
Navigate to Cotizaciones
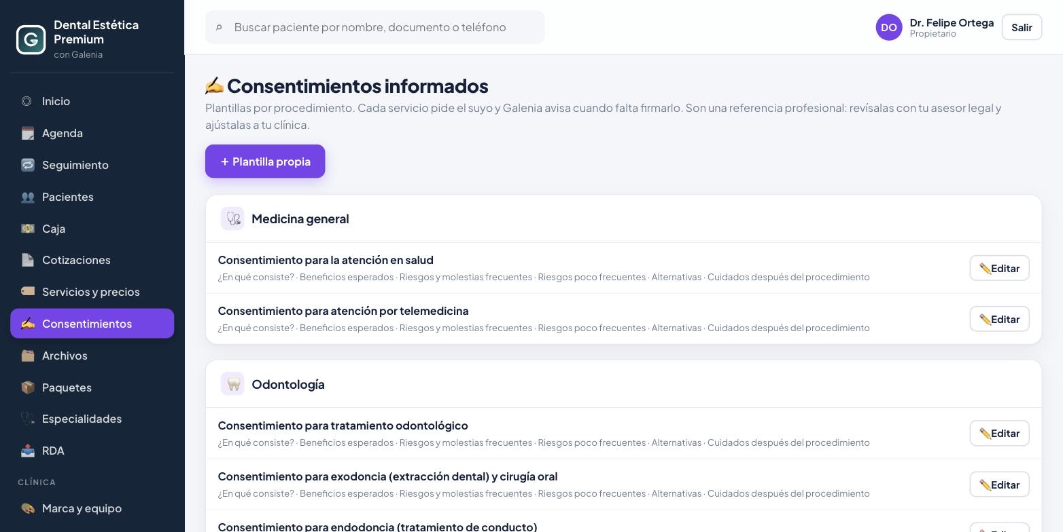click(92, 260)
